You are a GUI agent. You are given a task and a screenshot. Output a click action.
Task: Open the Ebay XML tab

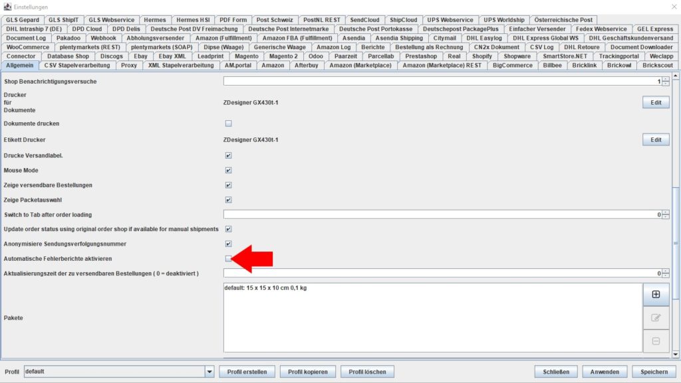[172, 56]
